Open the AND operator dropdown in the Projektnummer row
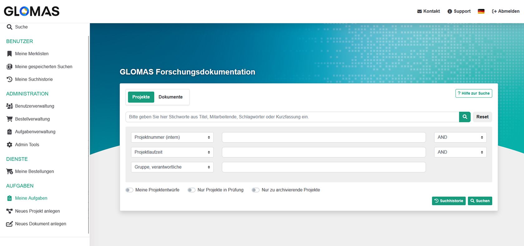This screenshot has height=246, width=524. [x=460, y=137]
